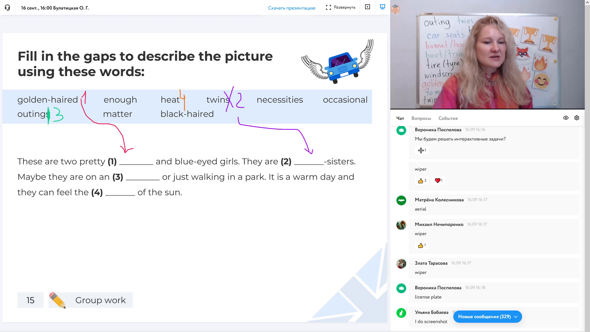Click Вероника Поспелова's green avatar
This screenshot has width=590, height=332.
coord(401,288)
